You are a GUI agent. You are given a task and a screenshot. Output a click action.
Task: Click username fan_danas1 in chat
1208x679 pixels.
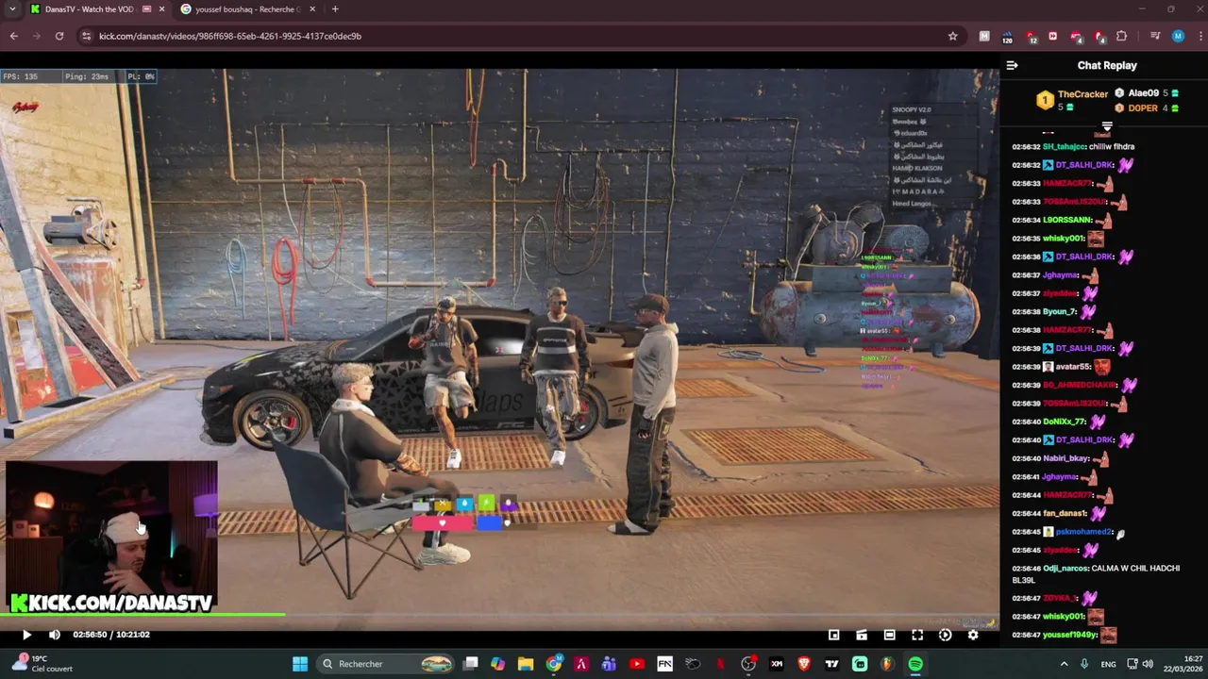[x=1065, y=514]
